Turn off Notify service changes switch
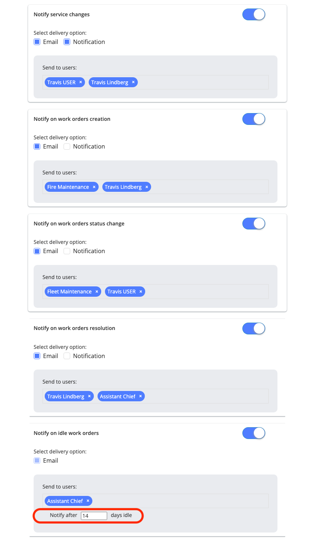Screen dimensions: 317x541 click(254, 14)
